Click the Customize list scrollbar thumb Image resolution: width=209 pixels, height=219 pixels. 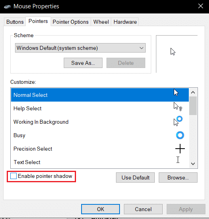click(x=193, y=106)
